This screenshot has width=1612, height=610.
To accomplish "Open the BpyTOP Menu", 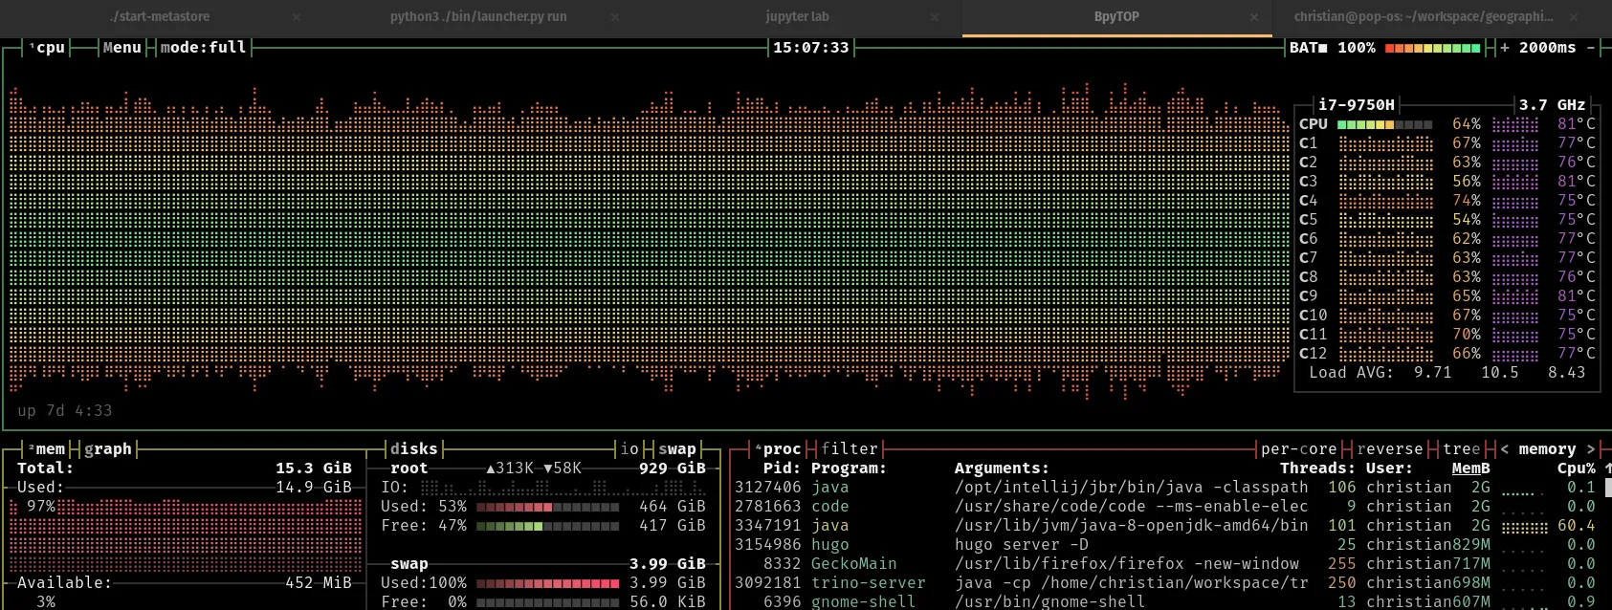I will 121,48.
